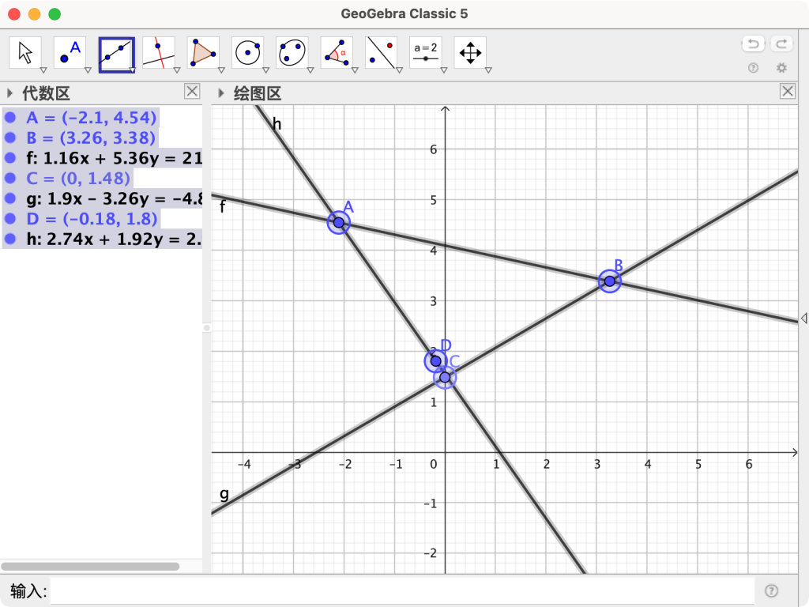Select the Perpendicular Line tool
The image size is (809, 607).
(159, 53)
